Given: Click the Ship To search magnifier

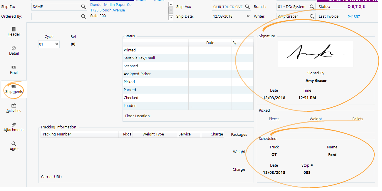Looking at the screenshot, I should 84,6.
